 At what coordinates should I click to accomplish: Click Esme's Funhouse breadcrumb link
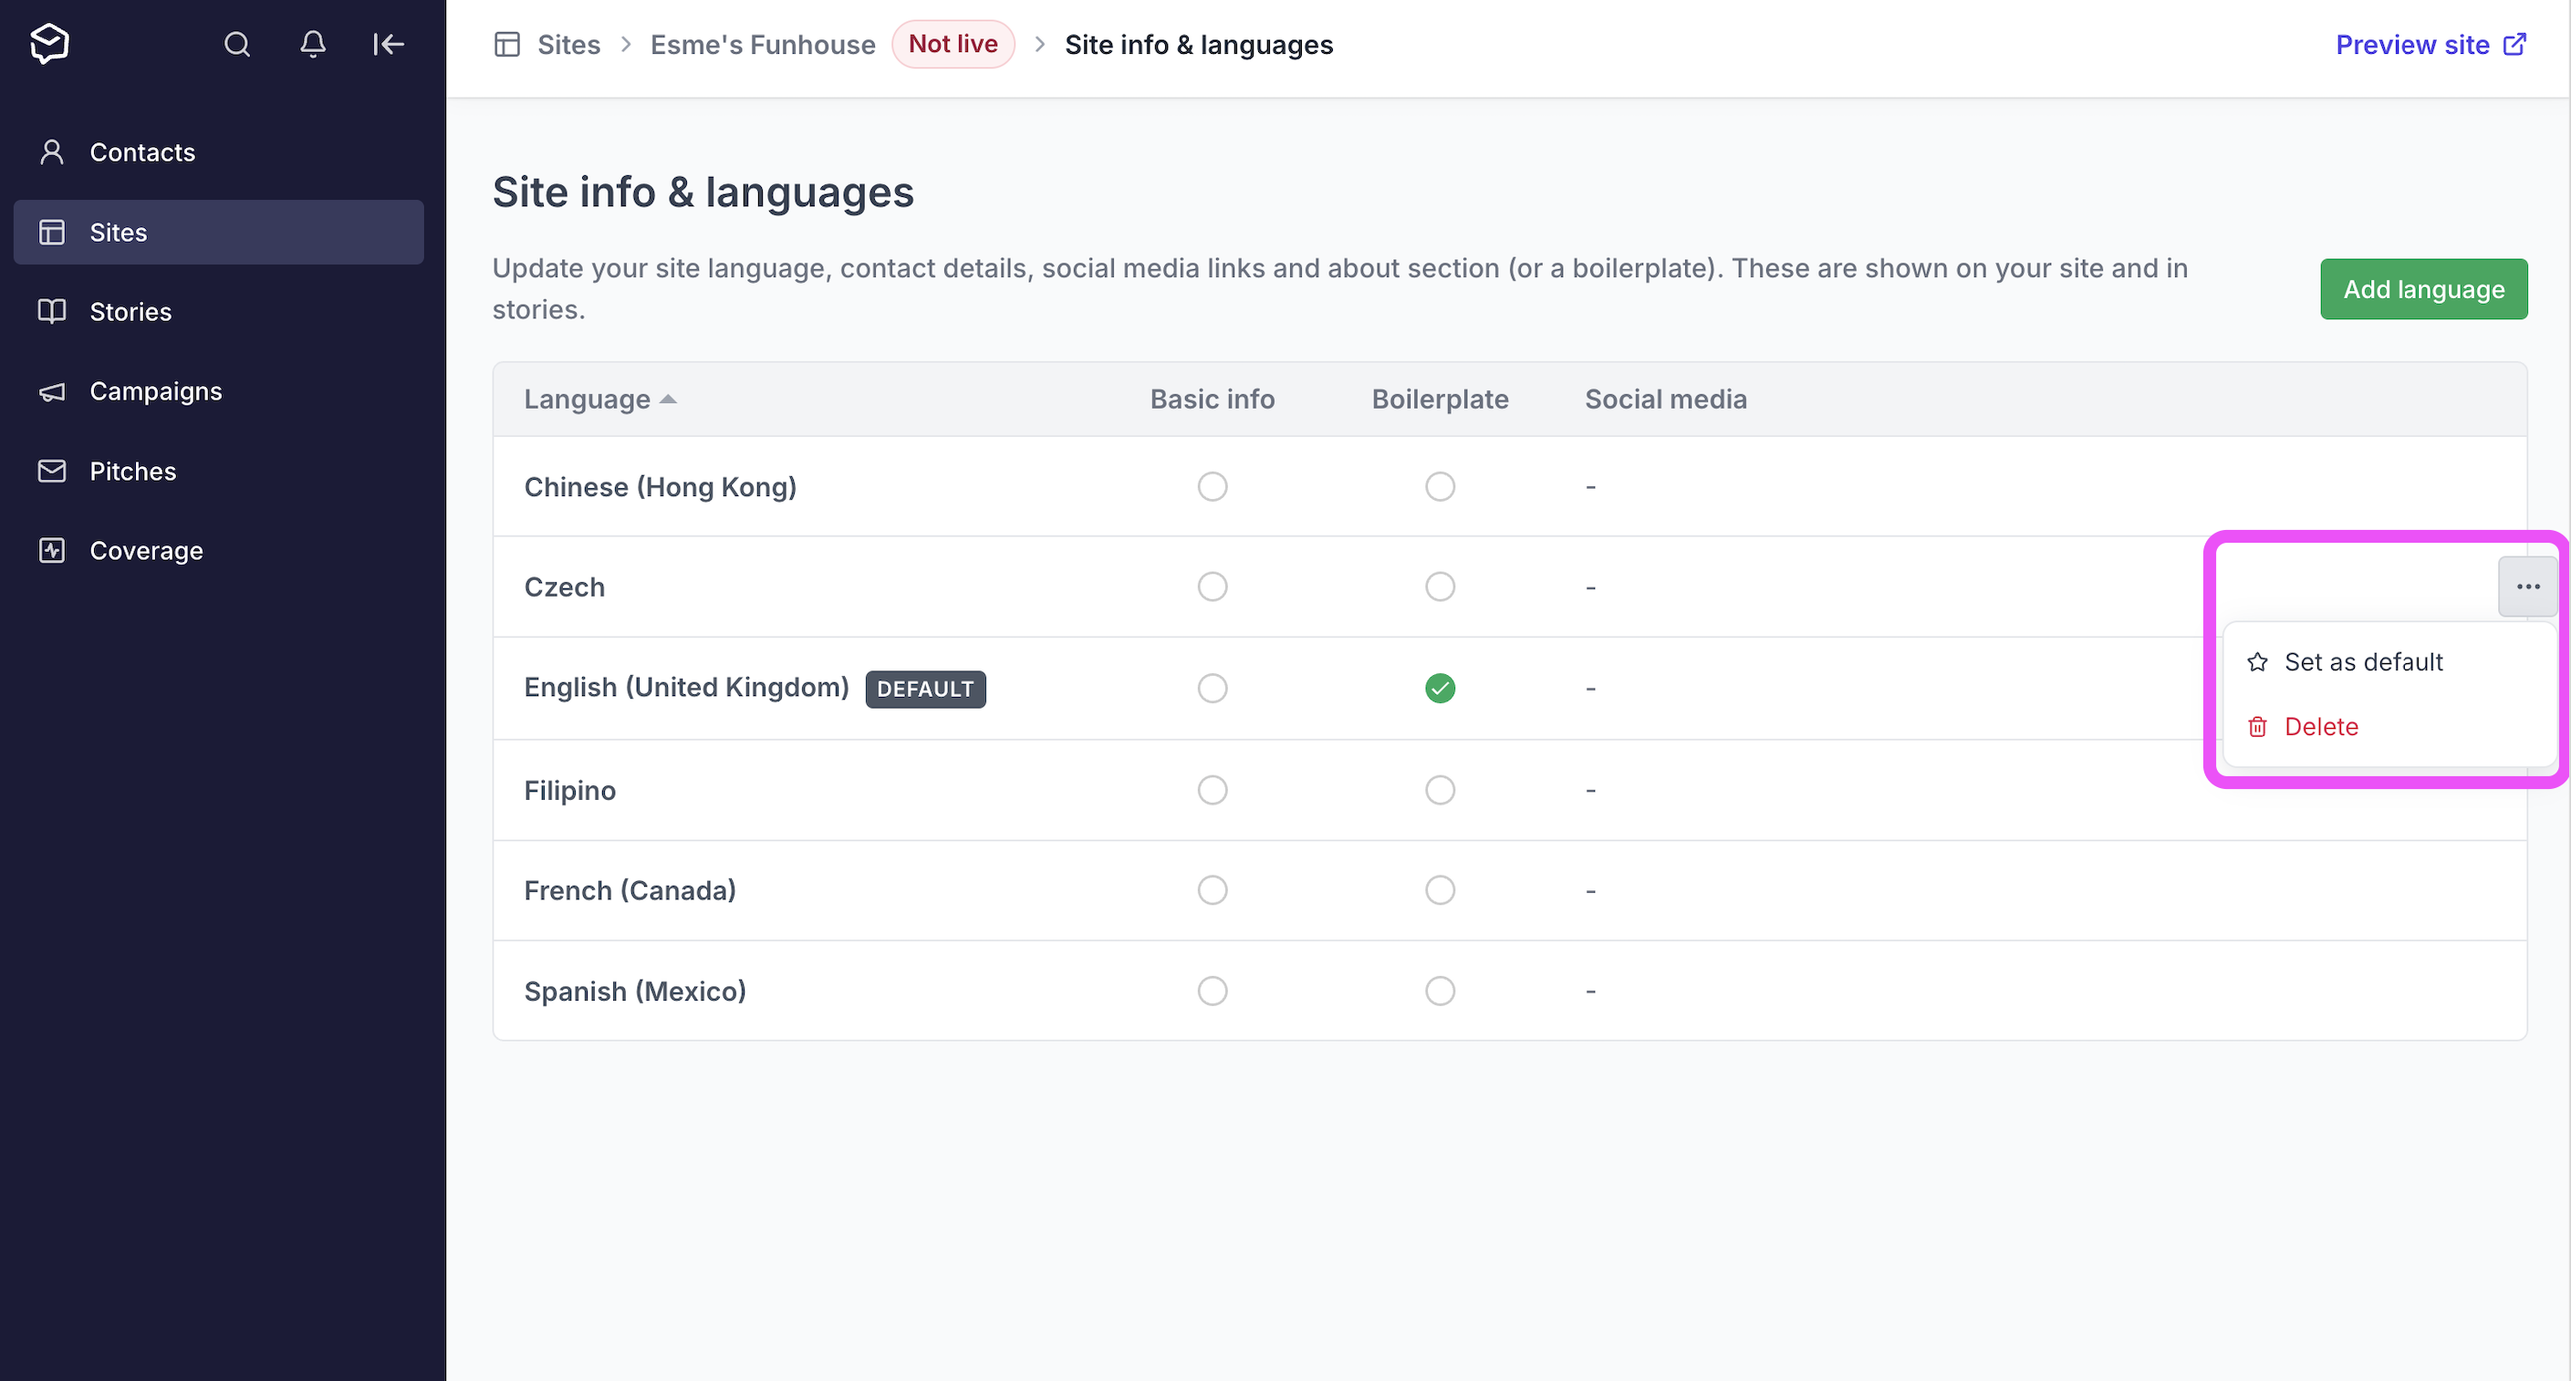(763, 45)
